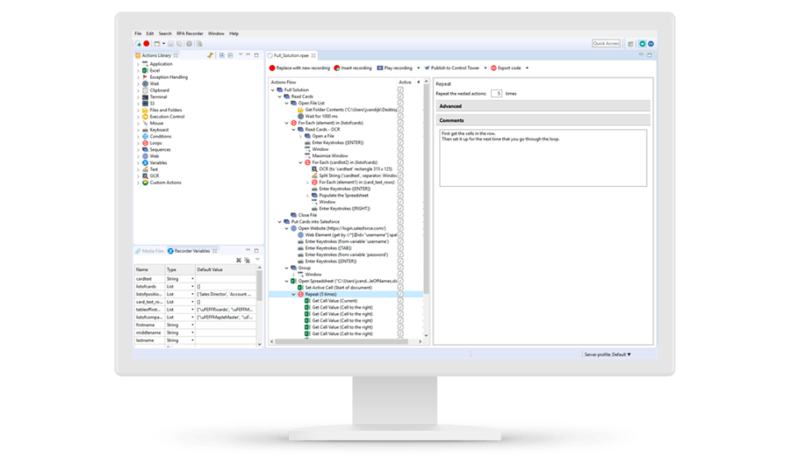Viewport: 790px width, 458px height.
Task: Click Play recording button
Action: click(x=394, y=68)
